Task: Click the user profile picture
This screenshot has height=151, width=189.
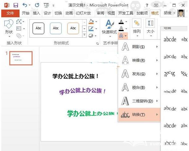Action: (x=181, y=13)
